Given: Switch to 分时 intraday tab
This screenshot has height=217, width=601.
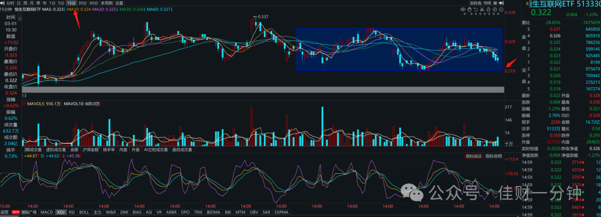Looking at the screenshot, I should tap(11, 3).
